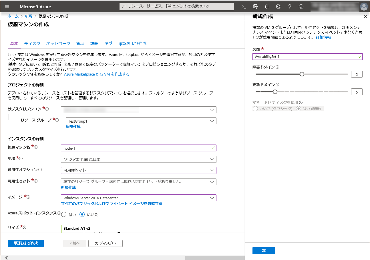Click the feedback smiley icon
The height and width of the screenshot is (260, 370).
(301, 7)
